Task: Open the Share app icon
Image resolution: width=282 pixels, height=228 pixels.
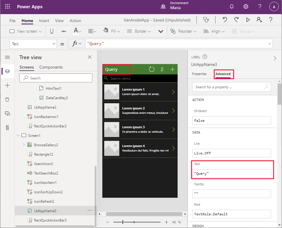Action: (259, 20)
